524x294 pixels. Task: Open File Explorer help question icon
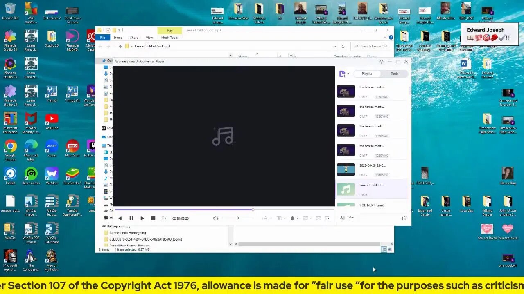[391, 38]
